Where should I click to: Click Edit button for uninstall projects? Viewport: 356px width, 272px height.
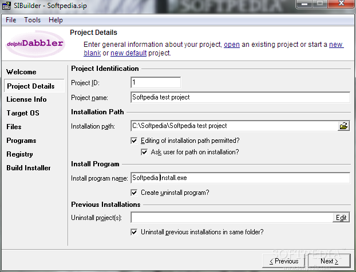[341, 218]
